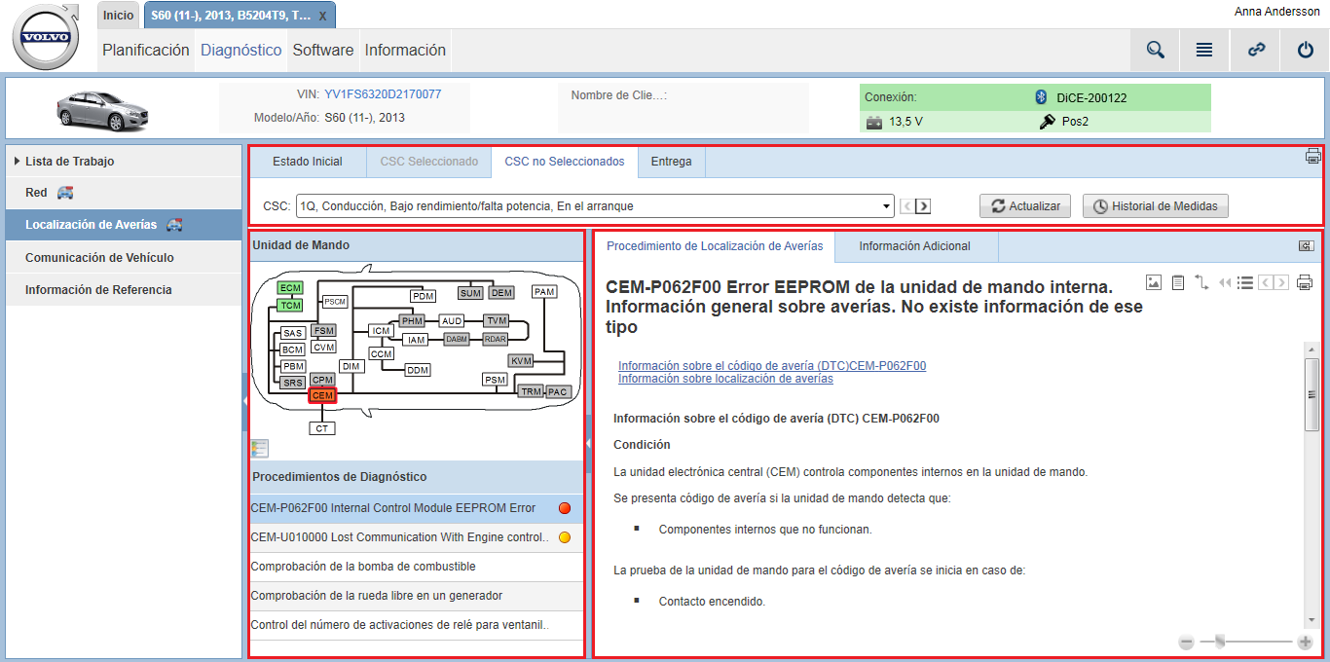Print the procedure with the printer icon
This screenshot has height=662, width=1330.
(x=1305, y=282)
